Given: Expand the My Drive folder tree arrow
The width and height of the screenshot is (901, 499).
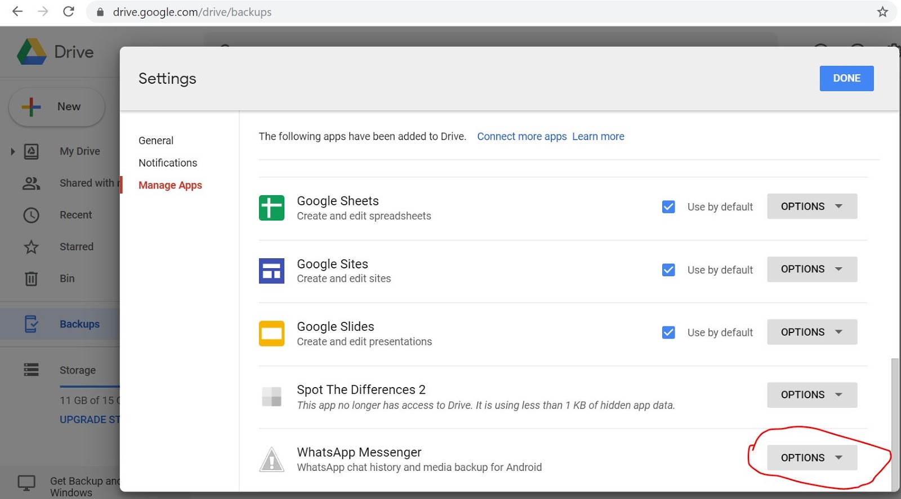Looking at the screenshot, I should click(12, 151).
